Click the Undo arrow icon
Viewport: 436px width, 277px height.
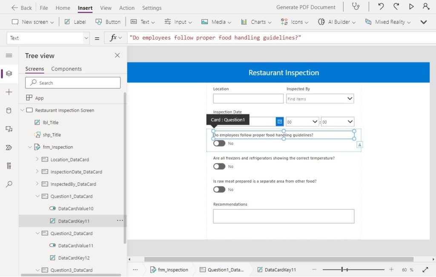pyautogui.click(x=381, y=7)
